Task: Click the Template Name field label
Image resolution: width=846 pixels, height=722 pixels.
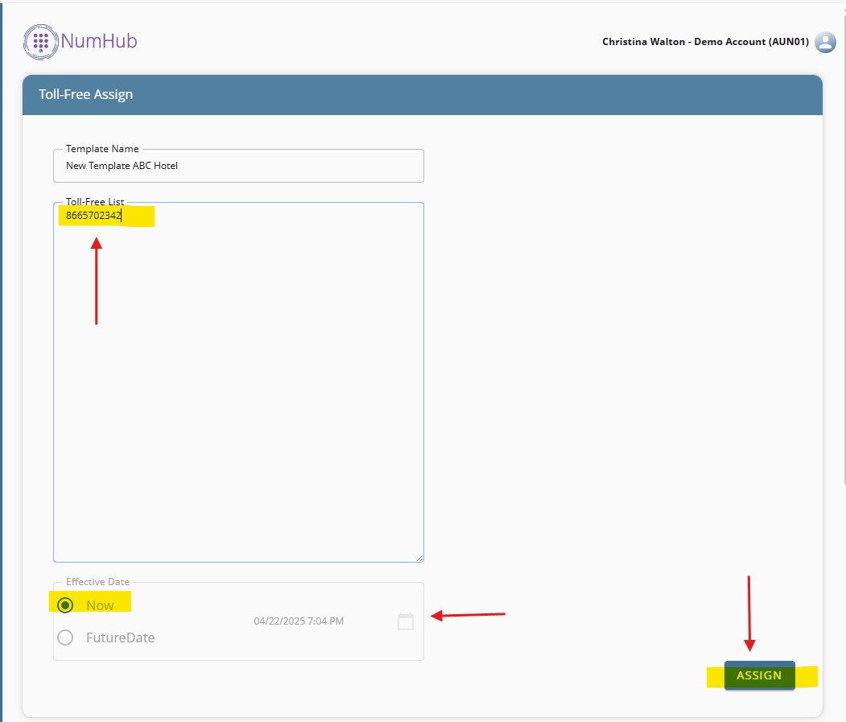Action: tap(102, 149)
